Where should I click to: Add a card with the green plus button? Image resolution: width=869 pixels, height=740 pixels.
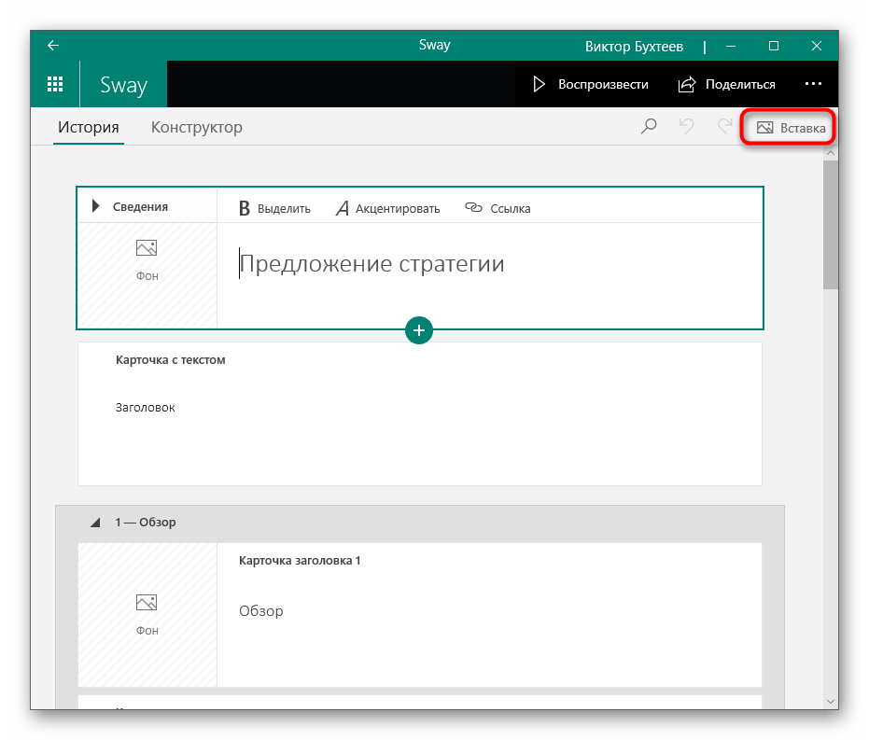(419, 329)
